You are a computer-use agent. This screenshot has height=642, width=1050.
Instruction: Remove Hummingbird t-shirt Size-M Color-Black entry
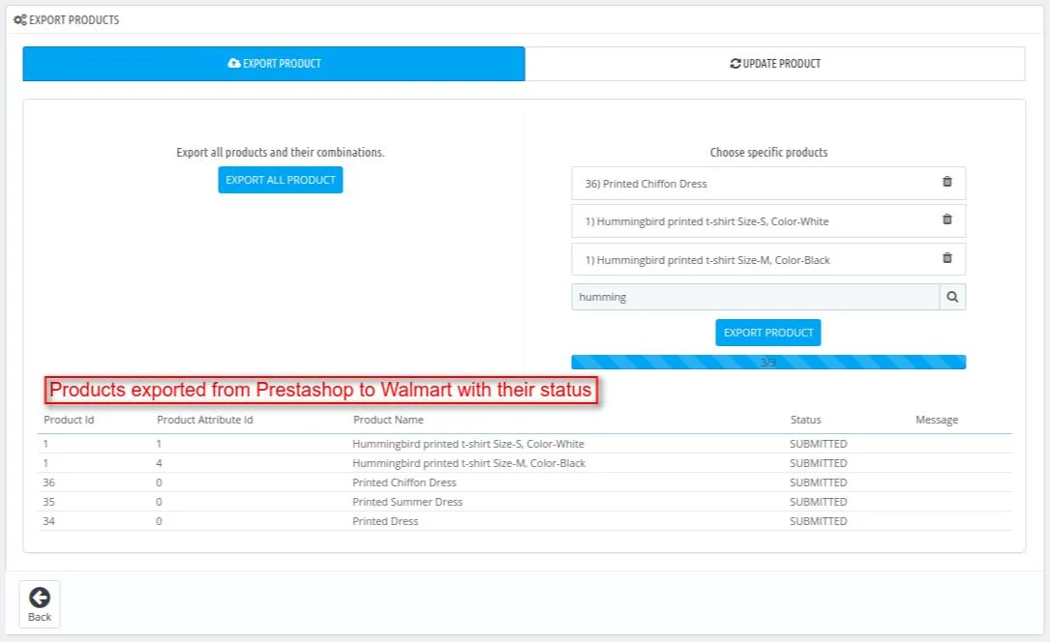point(946,258)
